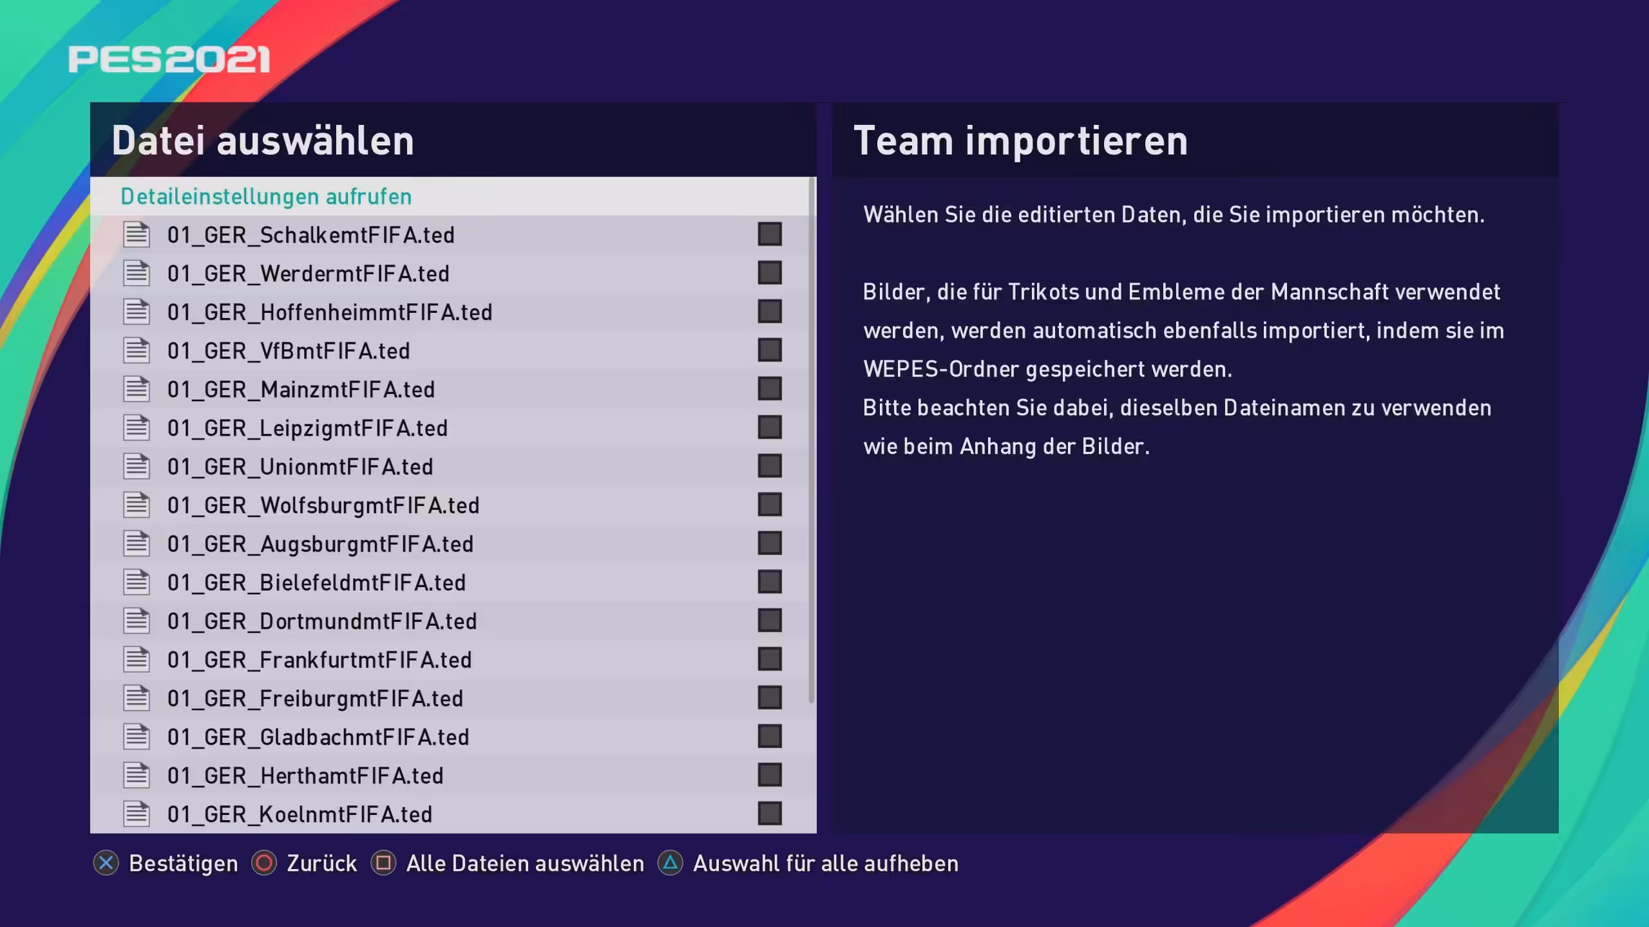The image size is (1649, 927).
Task: Open Detaileinstellungen aufrufen
Action: coord(265,196)
